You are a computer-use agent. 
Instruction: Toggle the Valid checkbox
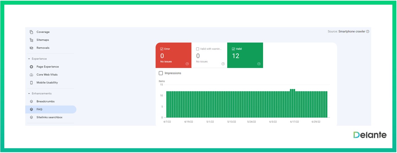tap(233, 49)
